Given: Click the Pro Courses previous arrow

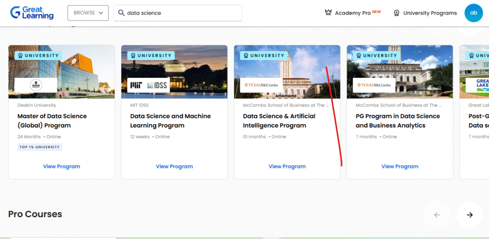Looking at the screenshot, I should pyautogui.click(x=437, y=215).
